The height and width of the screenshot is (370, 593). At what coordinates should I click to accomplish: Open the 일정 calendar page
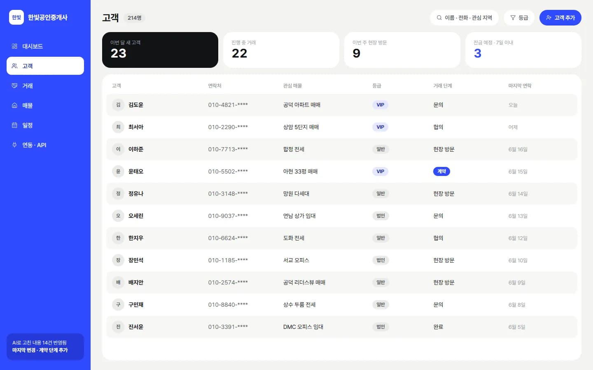[45, 125]
